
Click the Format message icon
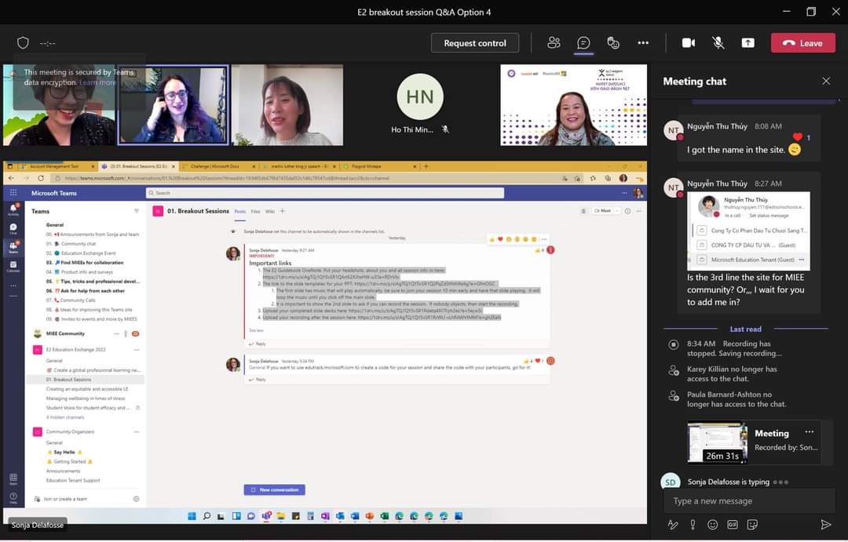coord(673,524)
